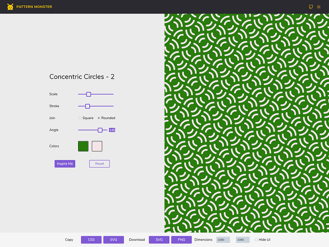Click the Stroke slider handle

point(87,106)
